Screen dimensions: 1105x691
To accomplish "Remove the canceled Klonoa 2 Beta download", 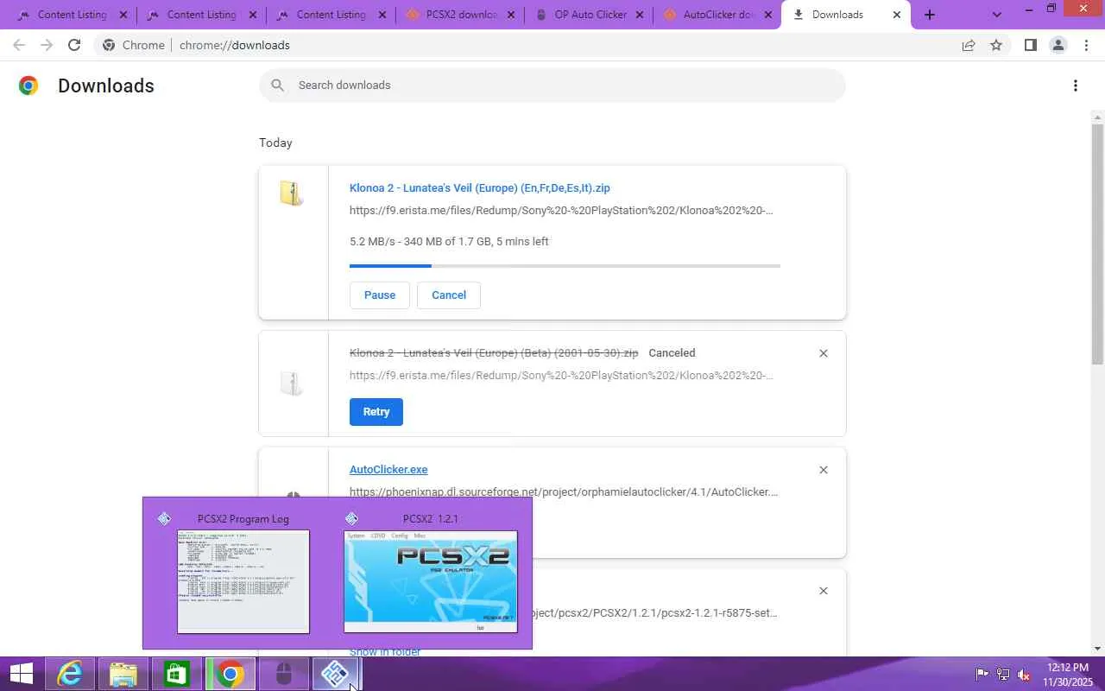I will (823, 353).
